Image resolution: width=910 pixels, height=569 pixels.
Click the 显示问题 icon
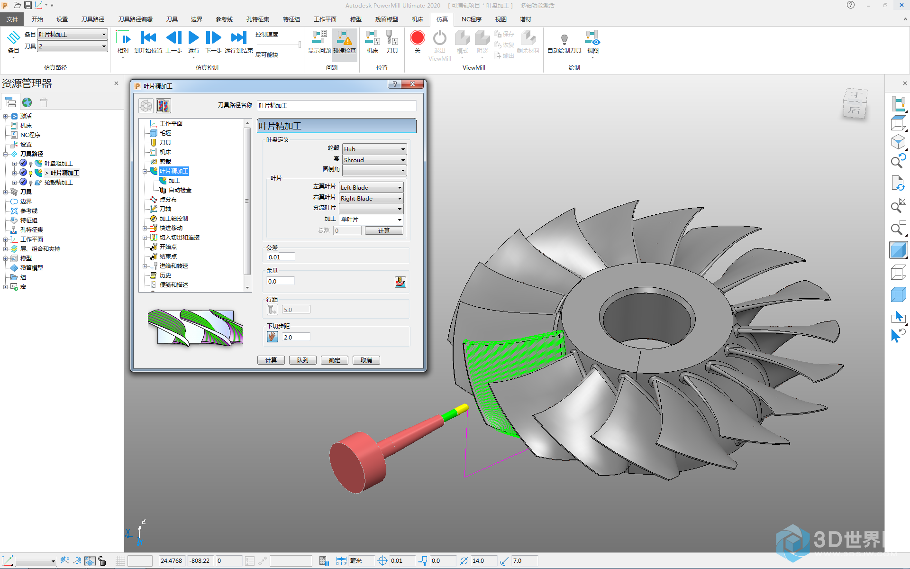click(319, 38)
